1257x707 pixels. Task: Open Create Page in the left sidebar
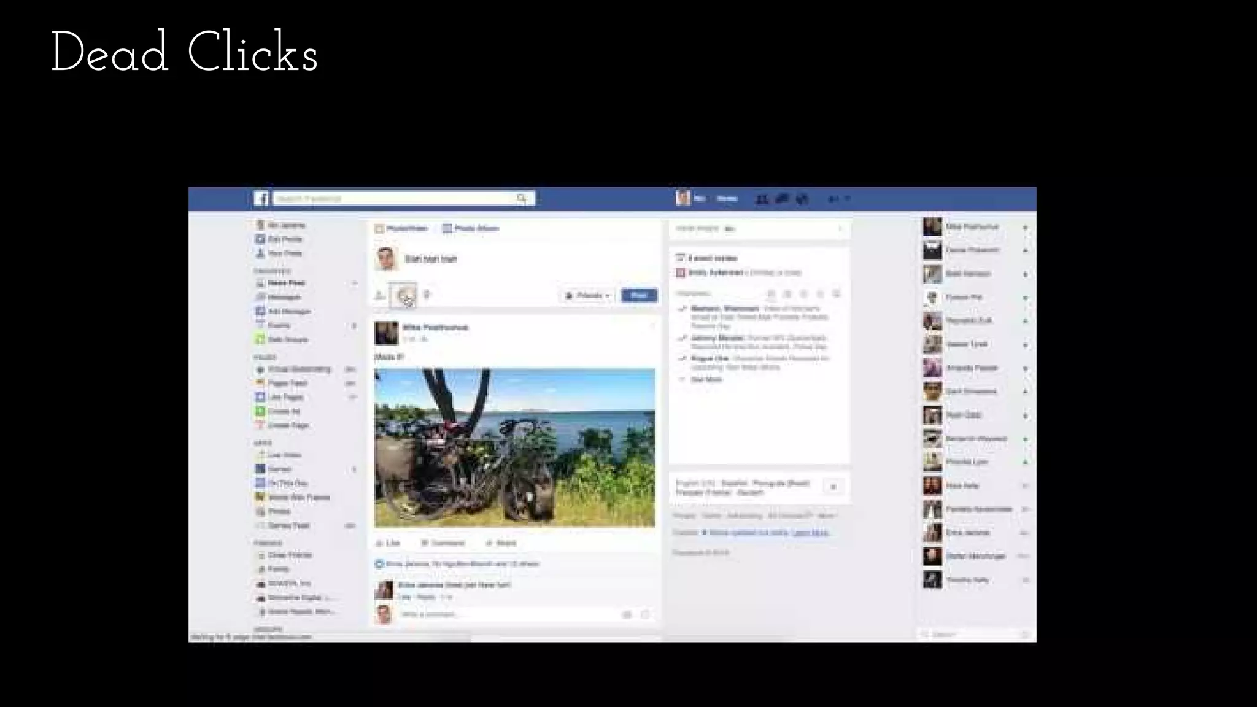[x=288, y=426]
